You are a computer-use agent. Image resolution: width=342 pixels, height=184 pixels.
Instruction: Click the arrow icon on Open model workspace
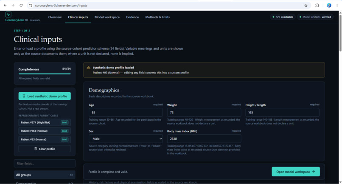tap(314, 172)
